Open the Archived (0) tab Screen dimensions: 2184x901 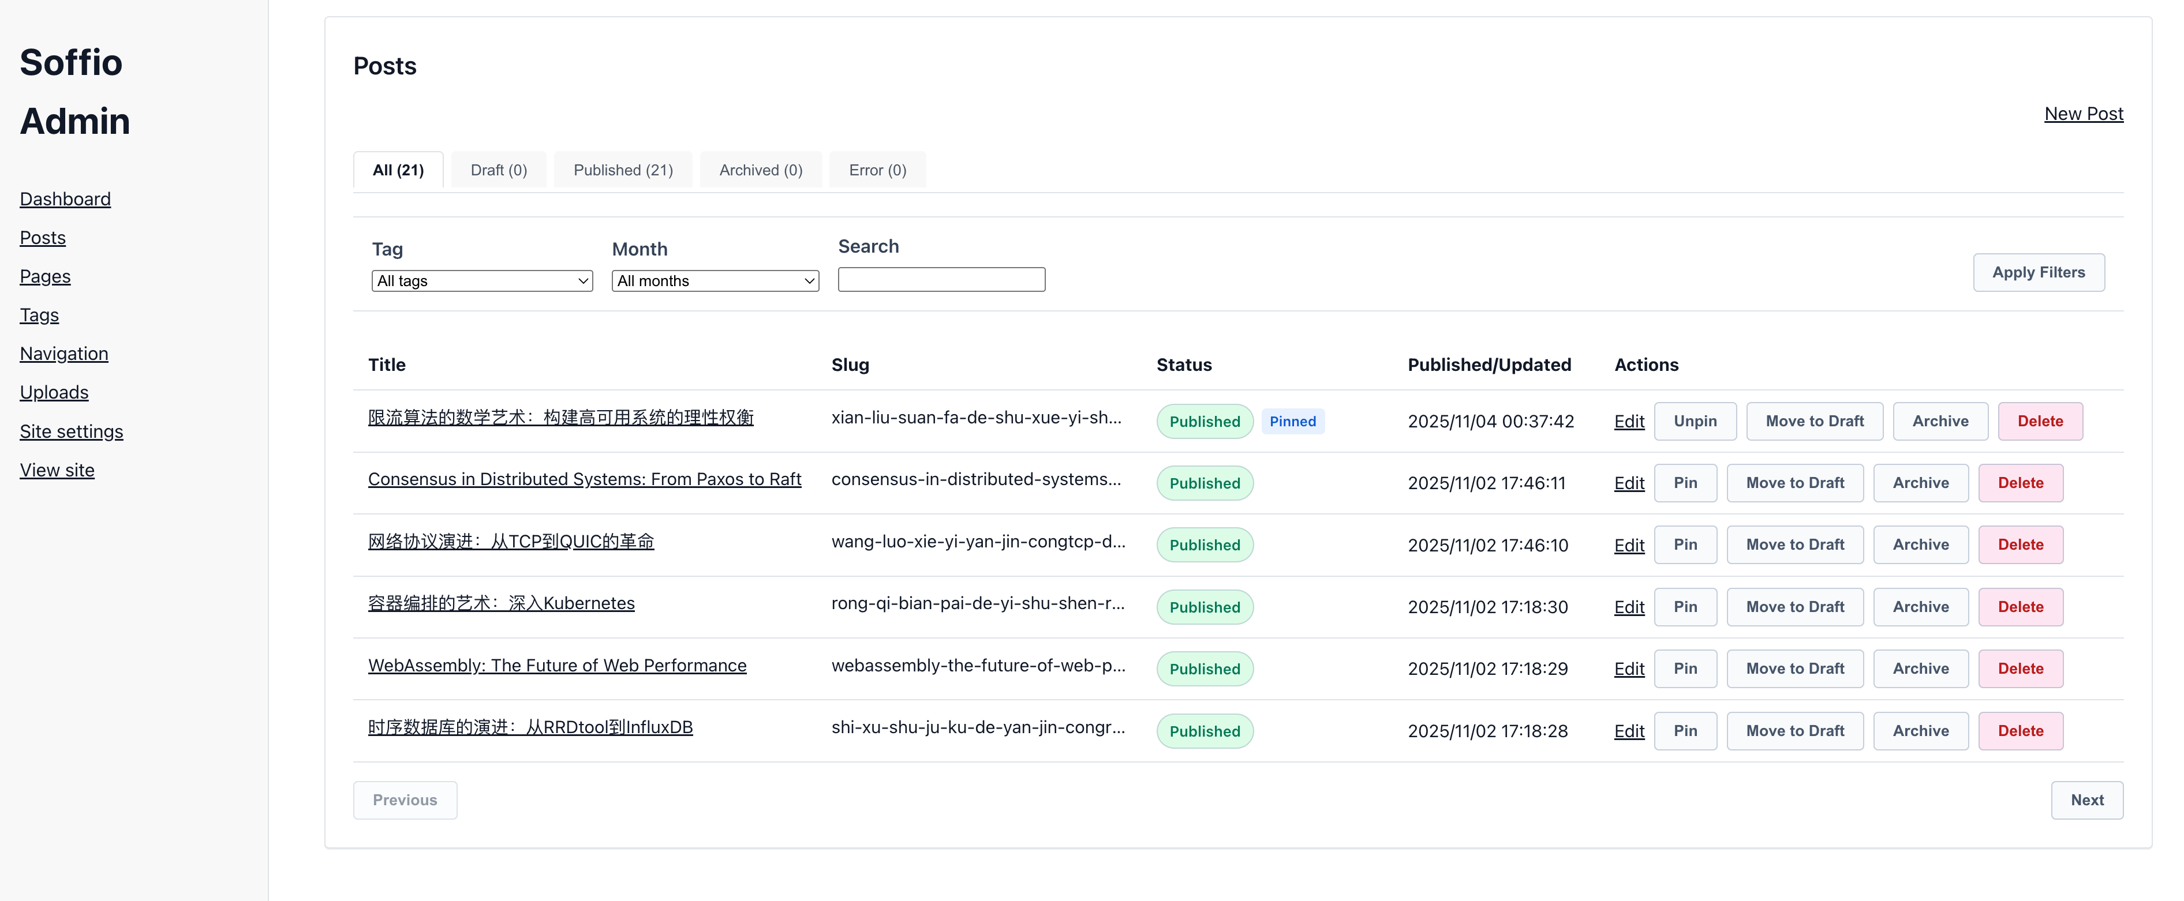pyautogui.click(x=761, y=170)
